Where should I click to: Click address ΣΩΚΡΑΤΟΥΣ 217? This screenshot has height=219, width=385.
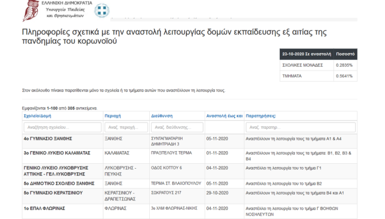click(x=166, y=193)
